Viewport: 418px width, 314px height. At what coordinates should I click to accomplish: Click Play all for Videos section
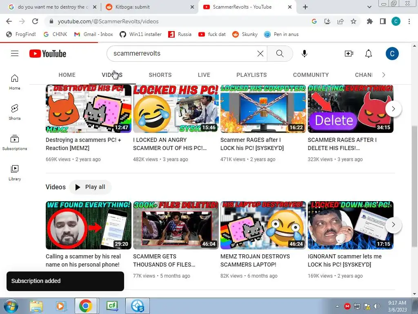click(x=90, y=187)
